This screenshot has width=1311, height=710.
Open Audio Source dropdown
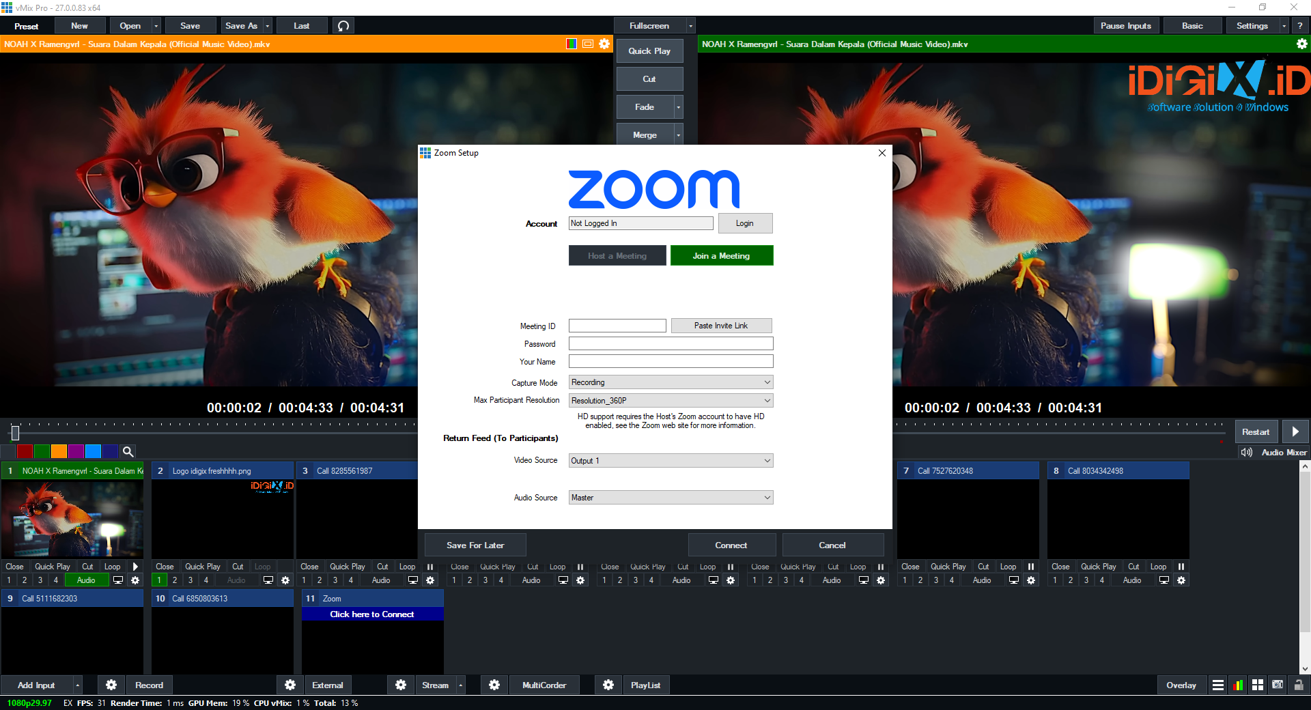(671, 498)
